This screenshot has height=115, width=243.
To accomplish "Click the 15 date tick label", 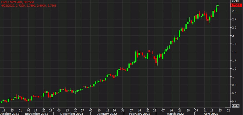I will 35,110.
